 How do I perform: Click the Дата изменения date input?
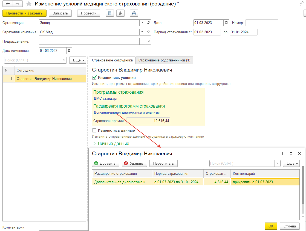click(x=53, y=51)
